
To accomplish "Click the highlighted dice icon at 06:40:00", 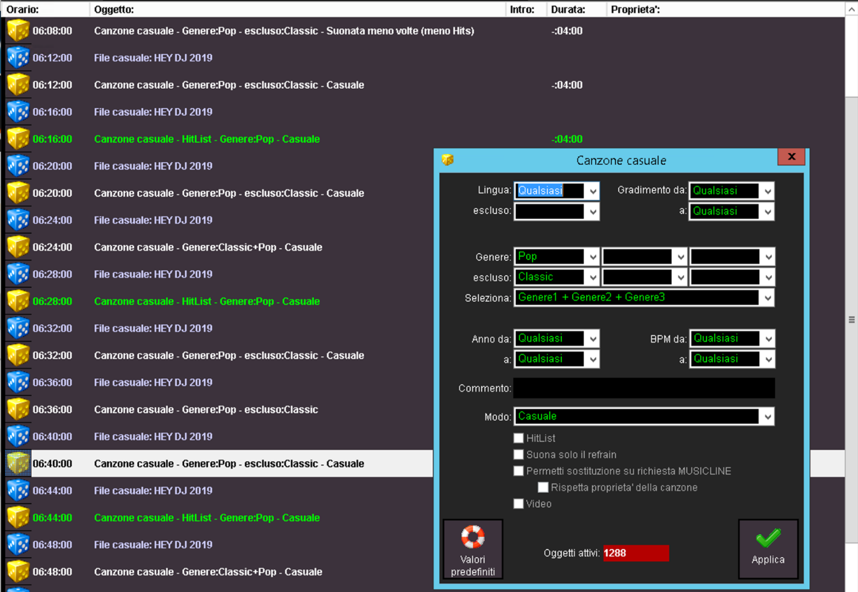I will [x=18, y=464].
